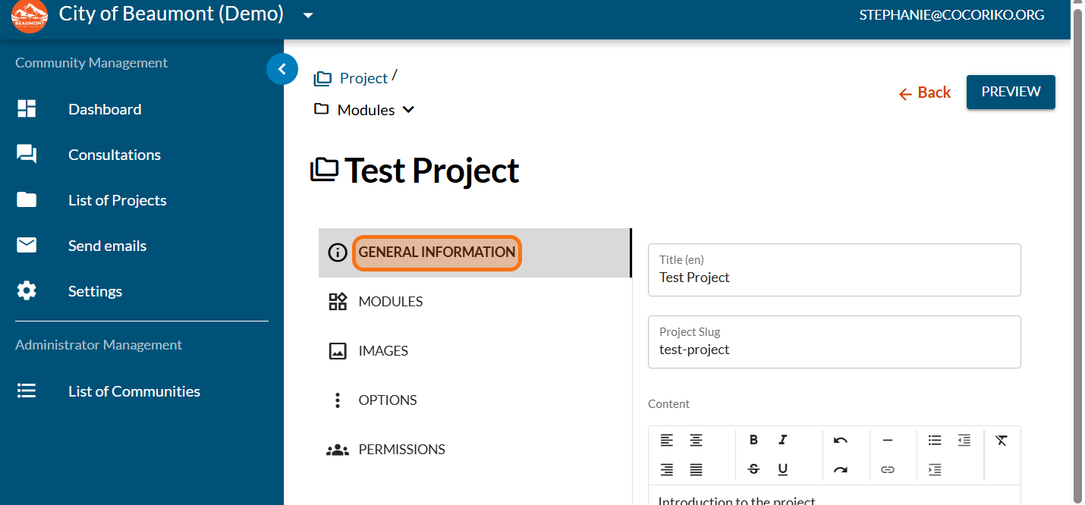Click the strikethrough icon

pyautogui.click(x=753, y=469)
